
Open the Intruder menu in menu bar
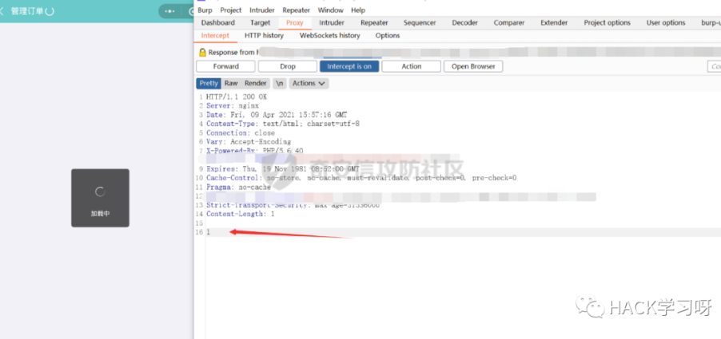pos(262,10)
